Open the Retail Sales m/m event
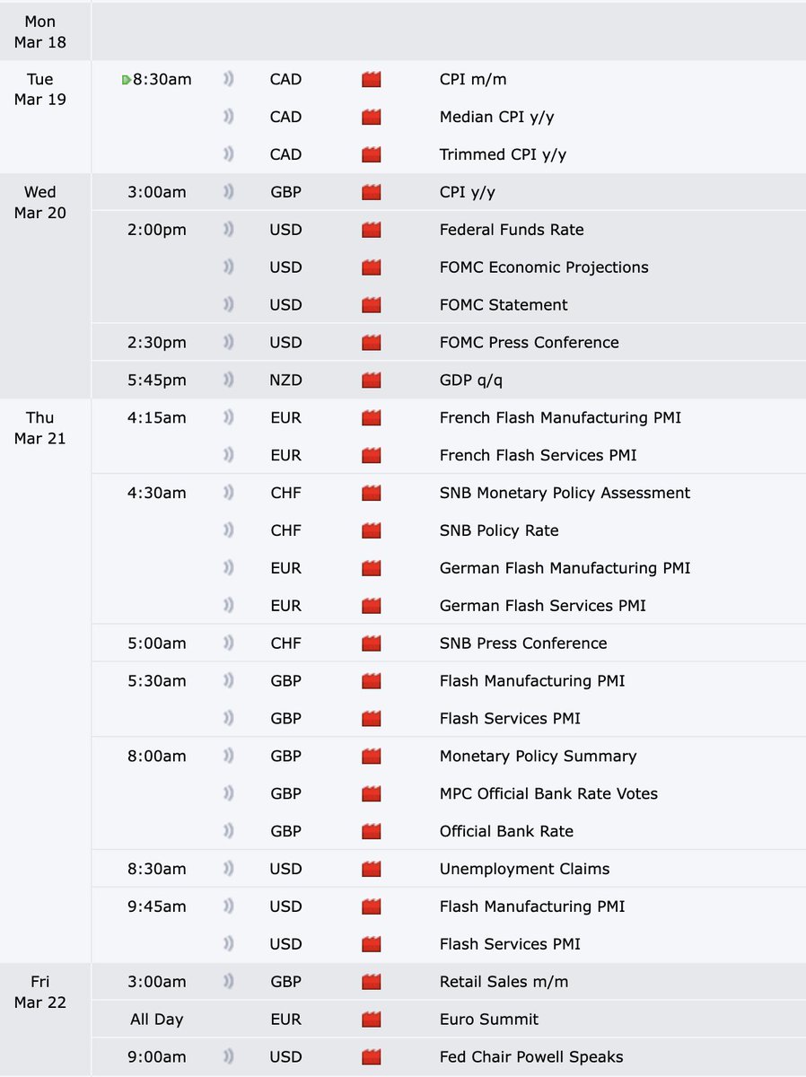The width and height of the screenshot is (806, 1077). pyautogui.click(x=504, y=982)
